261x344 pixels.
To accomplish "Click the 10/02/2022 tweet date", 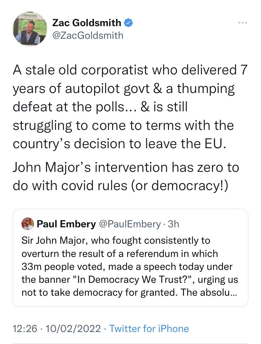I will pyautogui.click(x=73, y=329).
